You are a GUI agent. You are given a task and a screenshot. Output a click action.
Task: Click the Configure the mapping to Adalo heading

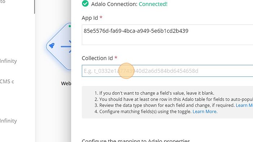(x=136, y=141)
